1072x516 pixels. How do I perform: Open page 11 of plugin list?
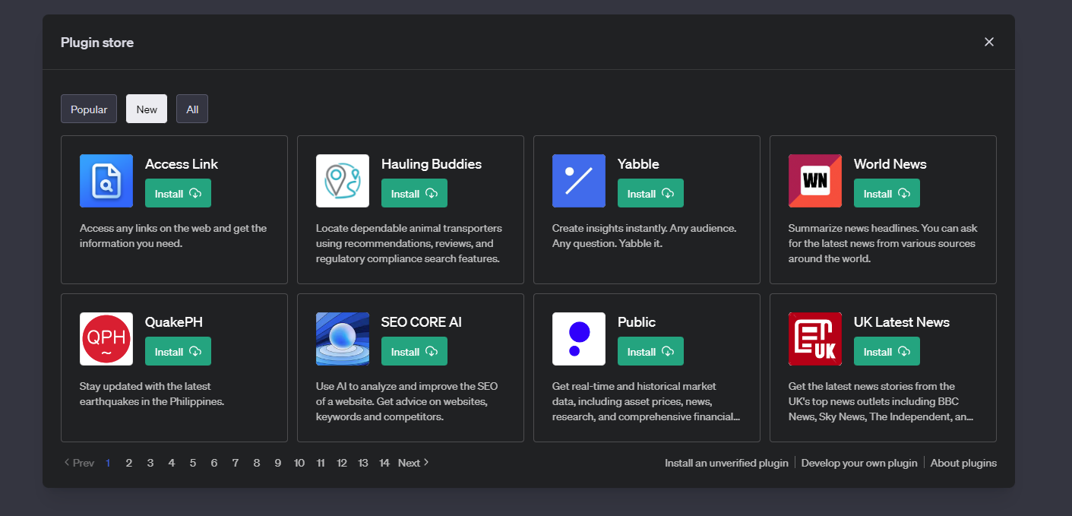321,463
